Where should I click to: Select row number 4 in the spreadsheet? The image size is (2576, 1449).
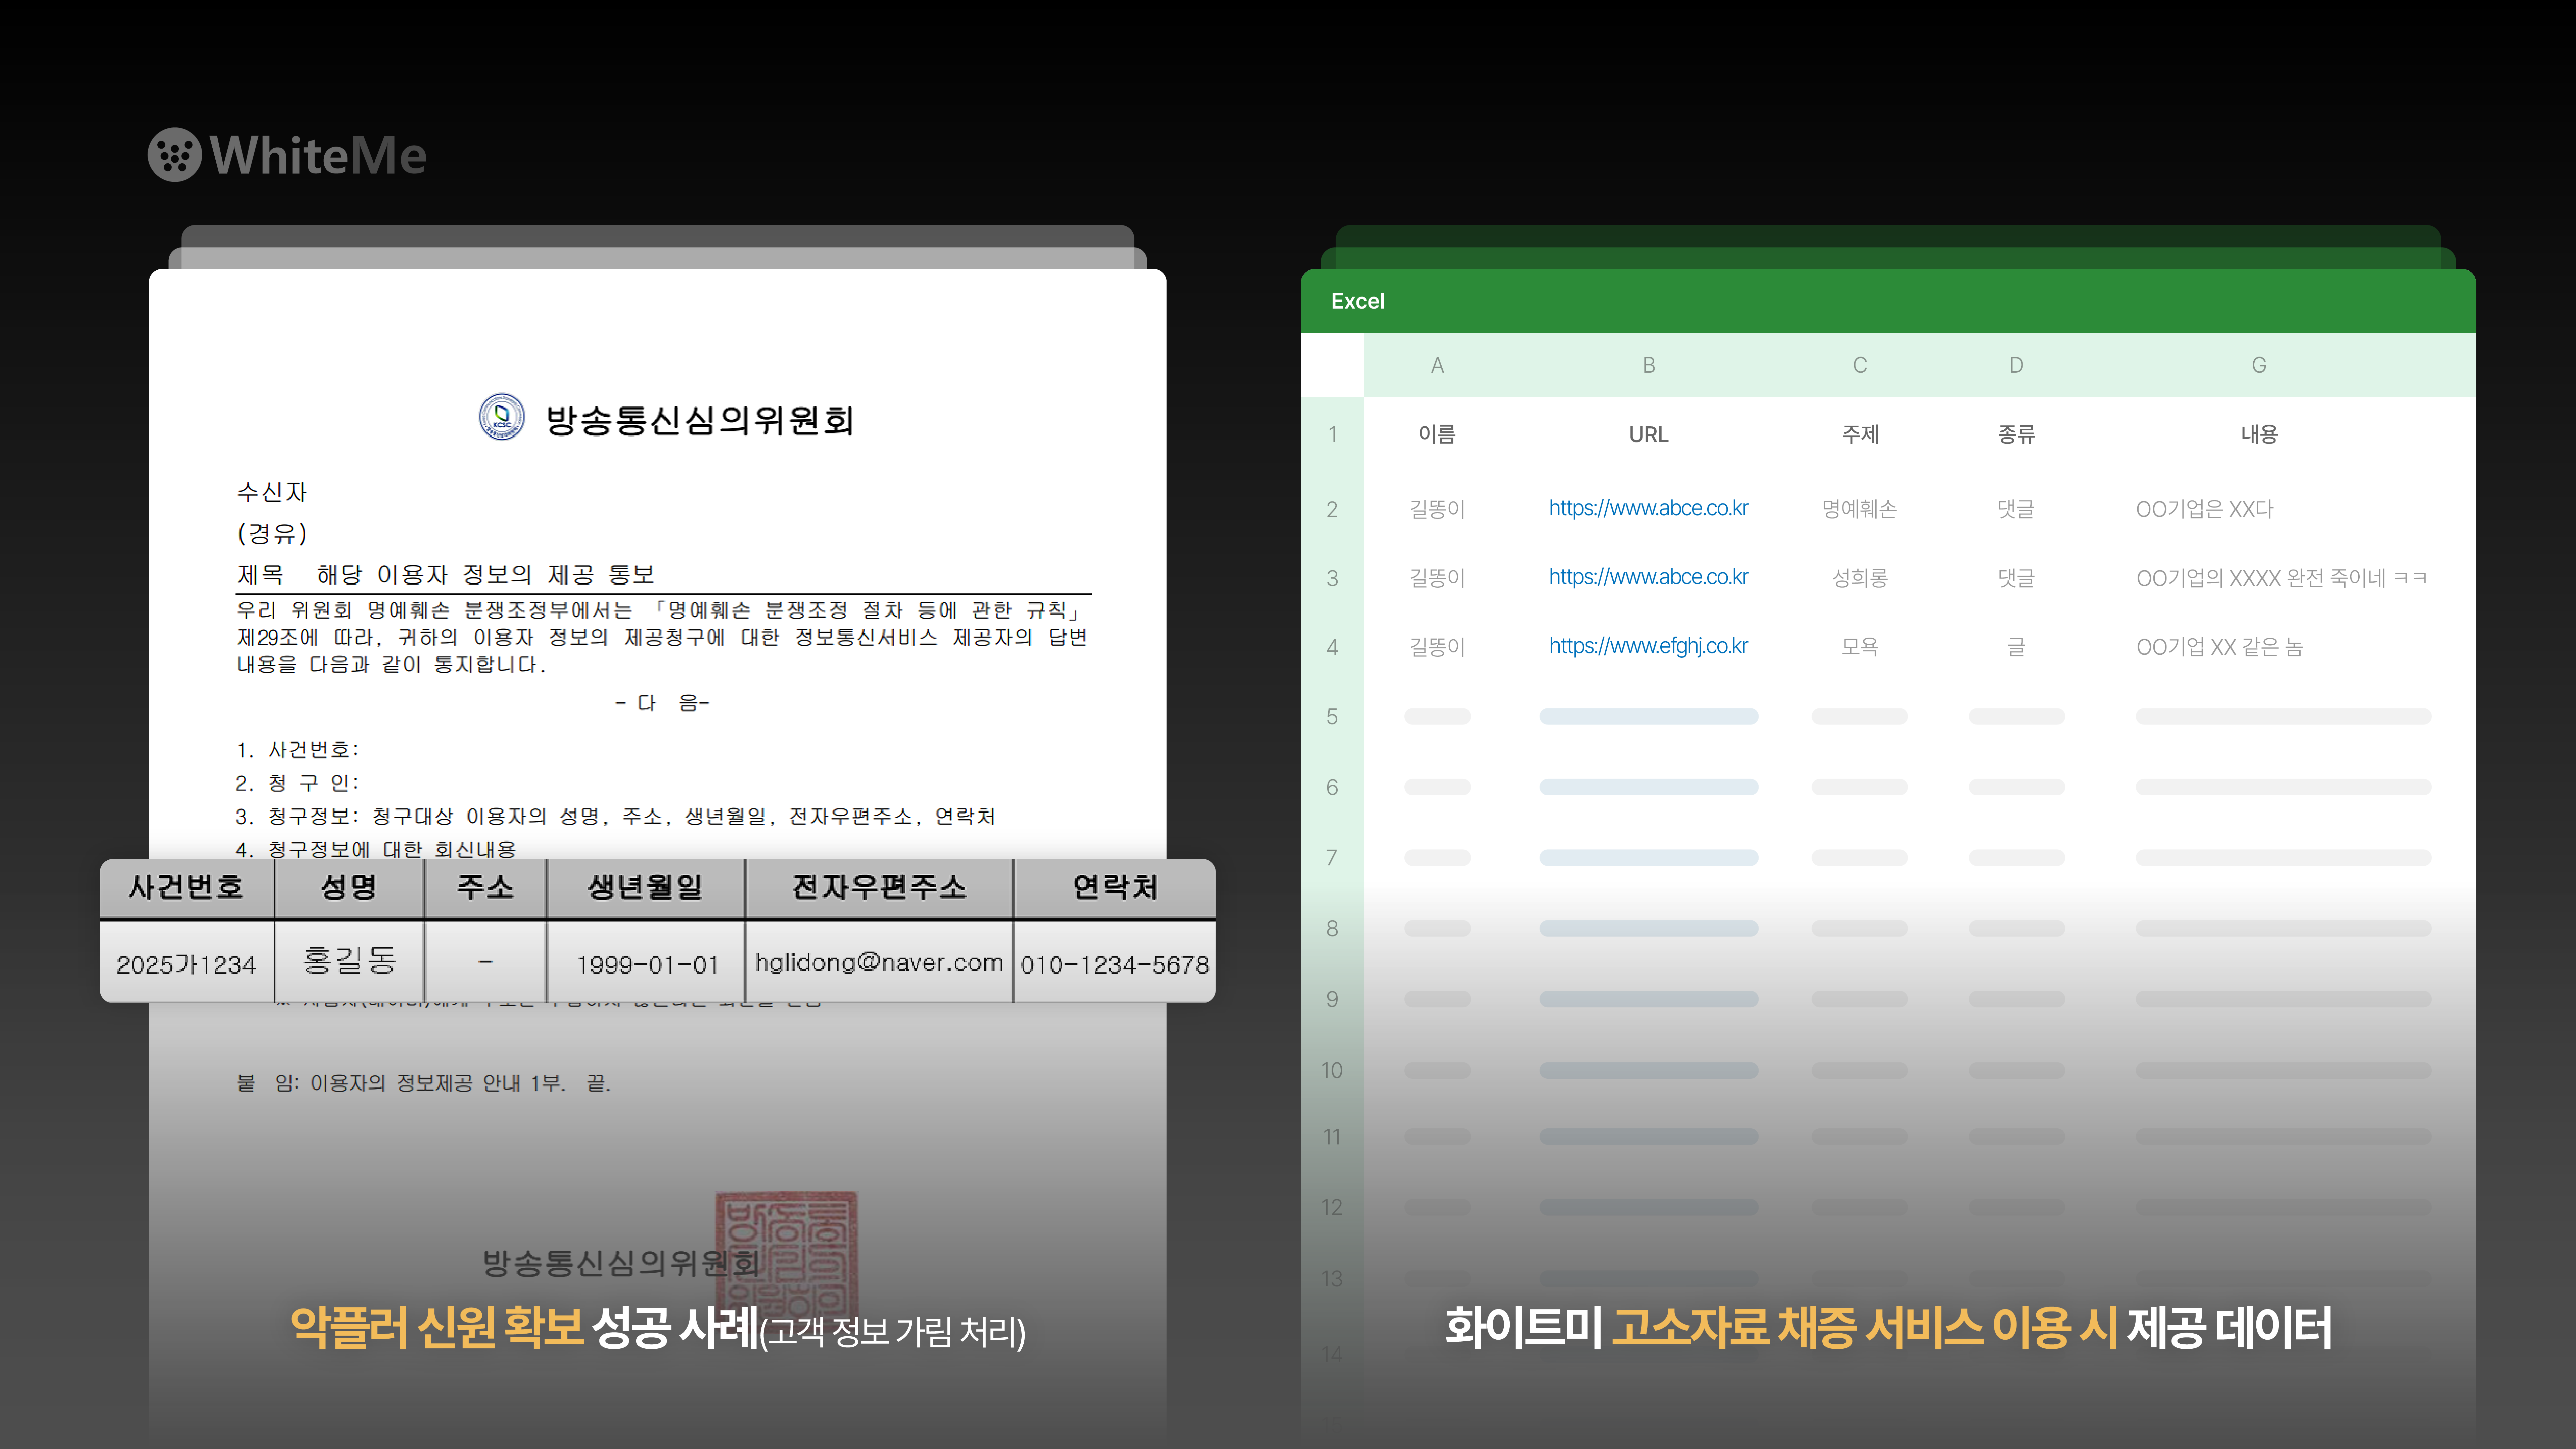click(x=1332, y=647)
